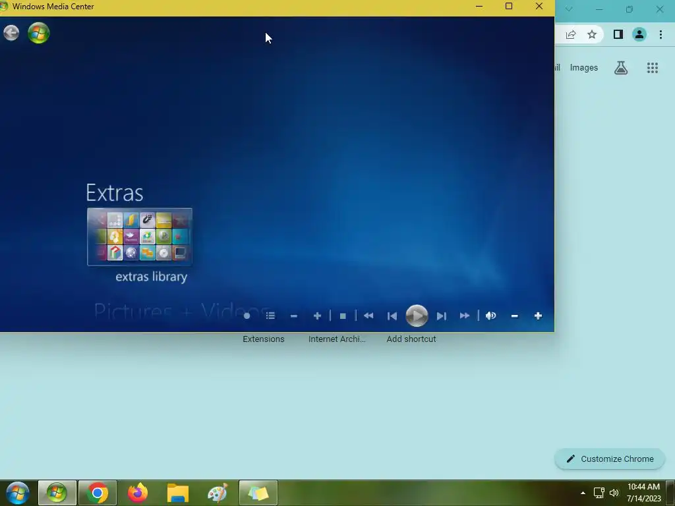675x506 pixels.
Task: Open Sticky Notes taskbar icon
Action: click(x=258, y=493)
